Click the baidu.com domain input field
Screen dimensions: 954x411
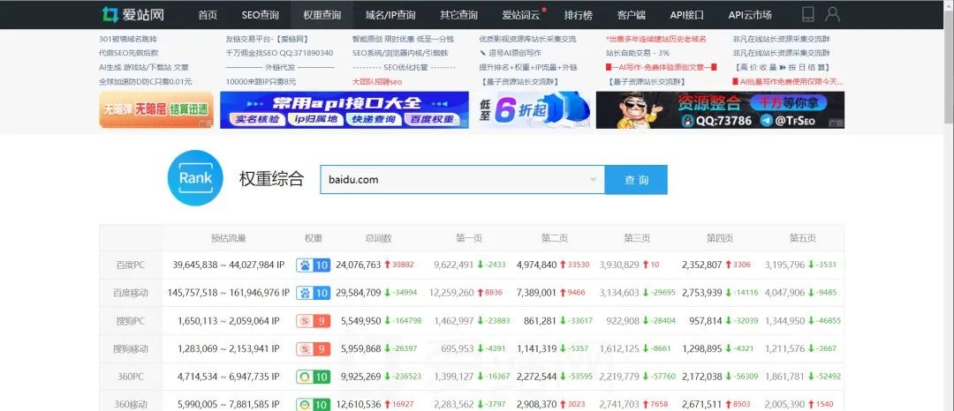point(462,180)
